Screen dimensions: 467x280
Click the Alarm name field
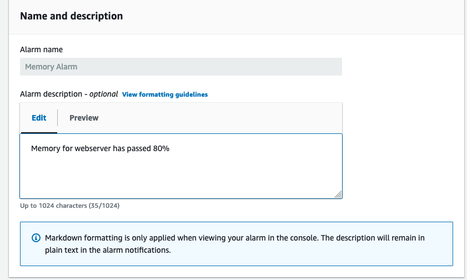point(181,67)
